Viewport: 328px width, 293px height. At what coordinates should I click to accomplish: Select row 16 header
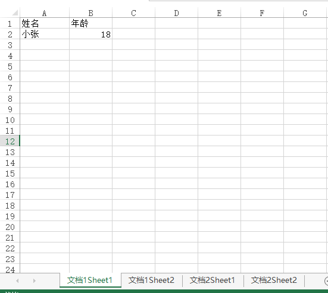pyautogui.click(x=10, y=184)
